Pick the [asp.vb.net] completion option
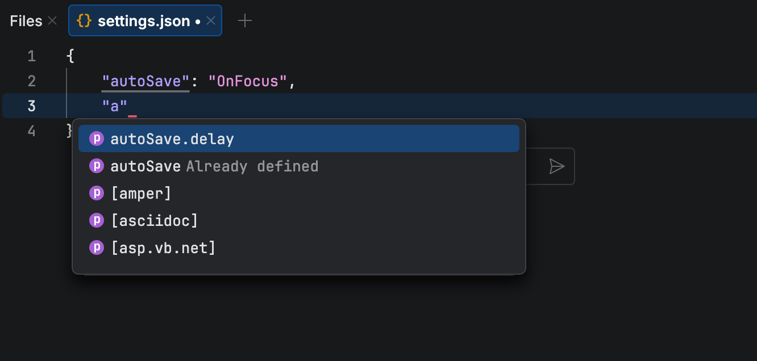Image resolution: width=757 pixels, height=361 pixels. [164, 247]
